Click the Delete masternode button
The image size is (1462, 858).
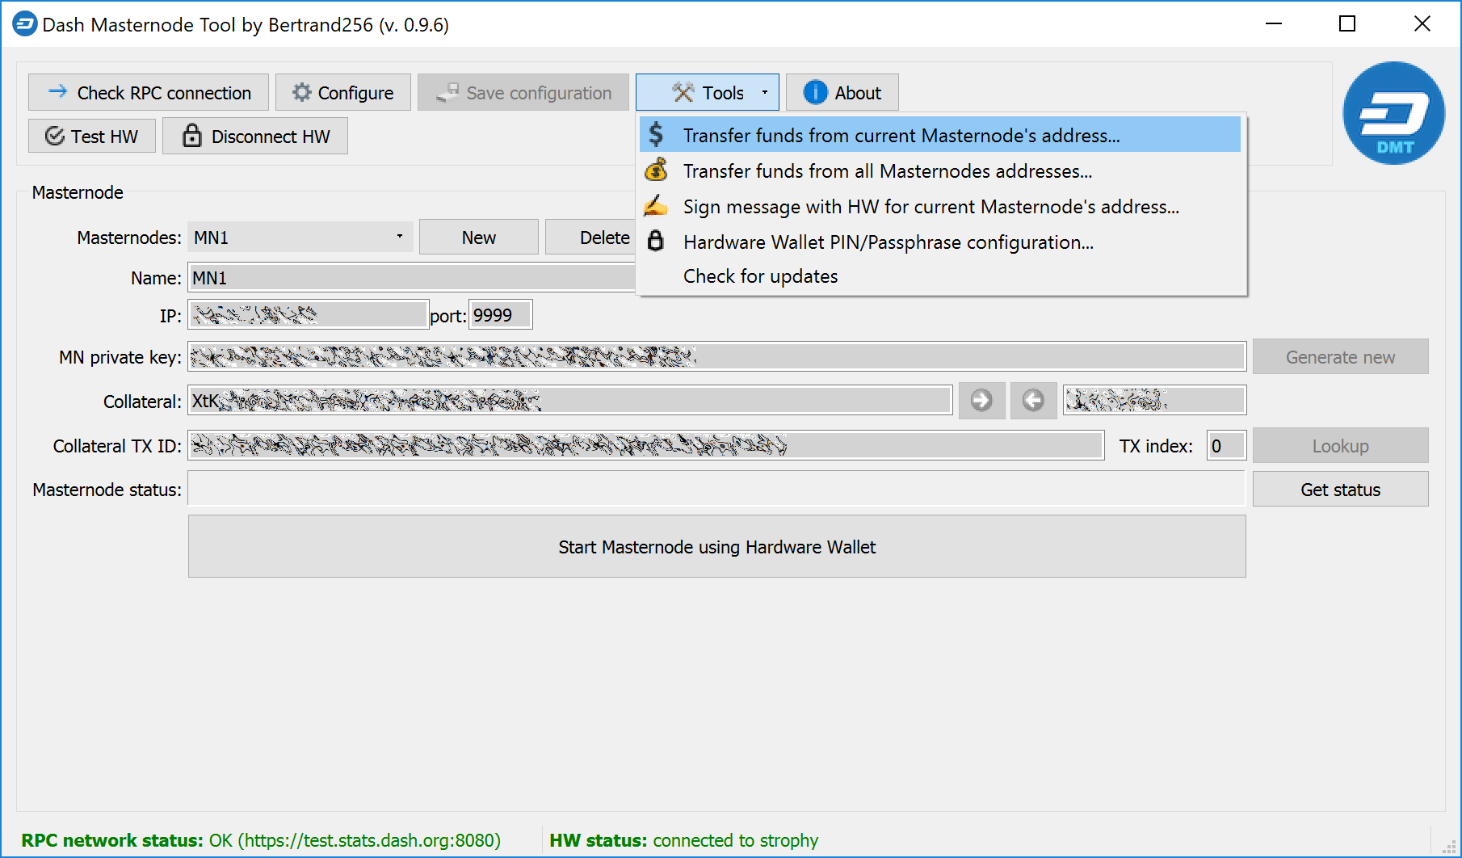click(590, 238)
